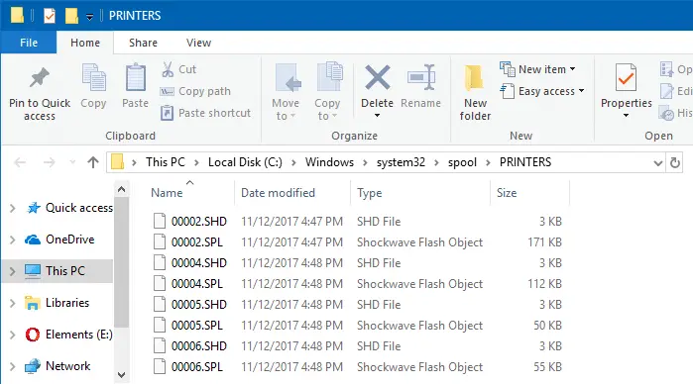Switch to the Share ribbon tab

tap(143, 43)
